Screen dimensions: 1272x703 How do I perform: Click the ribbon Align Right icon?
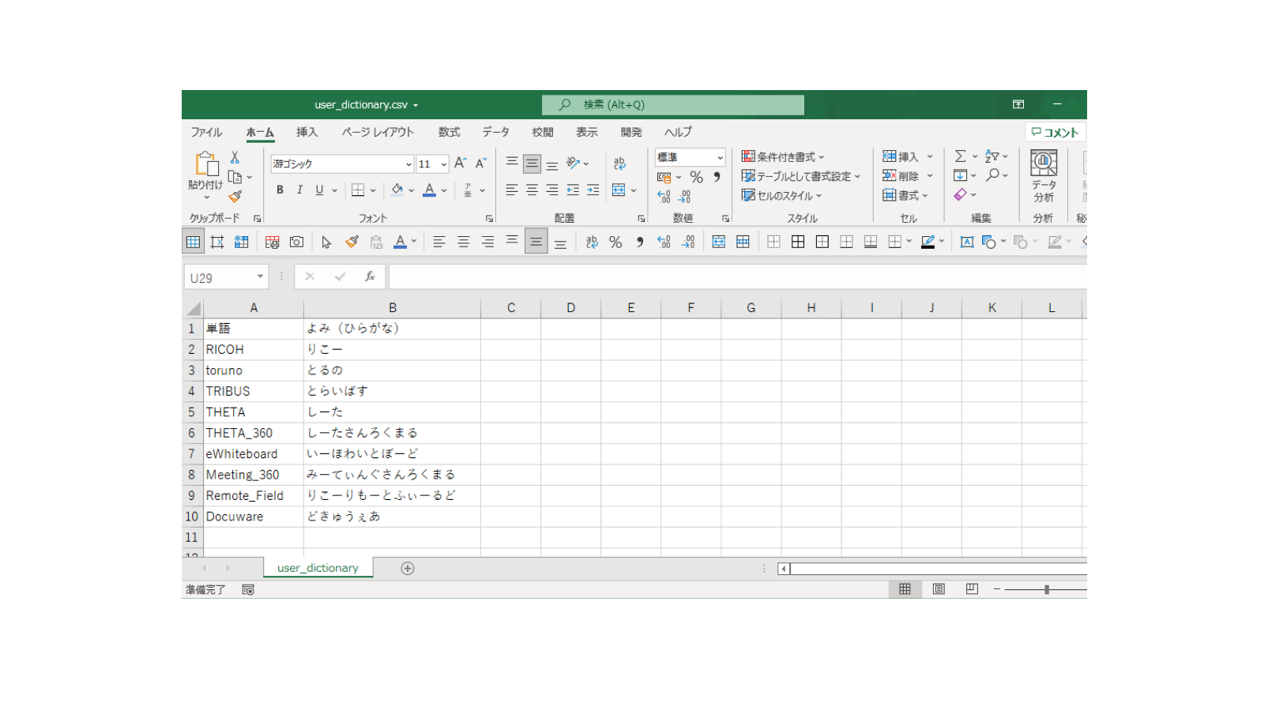[552, 190]
